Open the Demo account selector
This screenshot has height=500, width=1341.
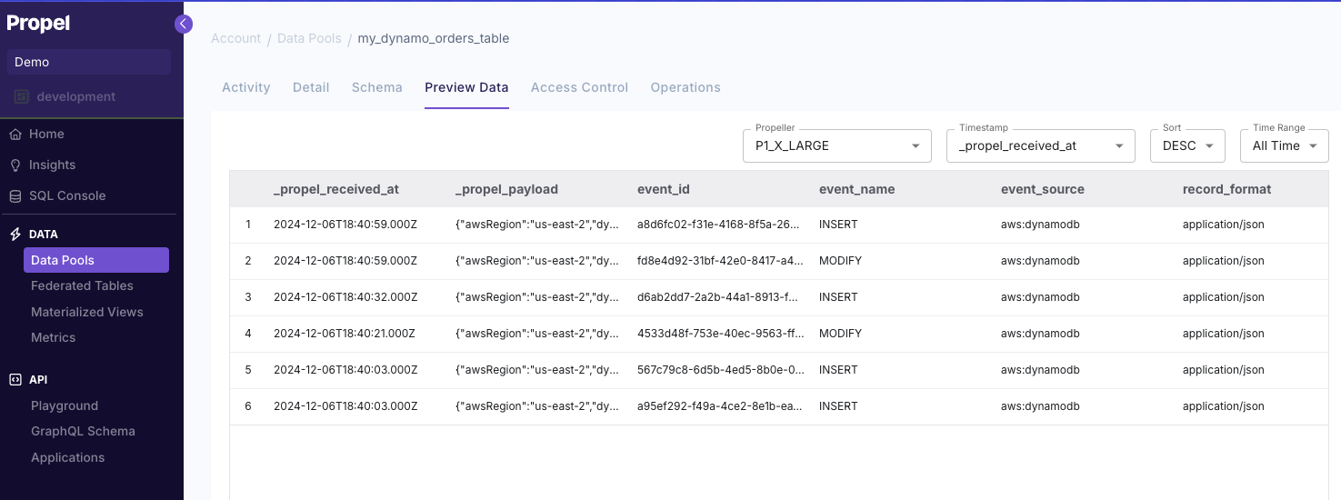tap(89, 62)
